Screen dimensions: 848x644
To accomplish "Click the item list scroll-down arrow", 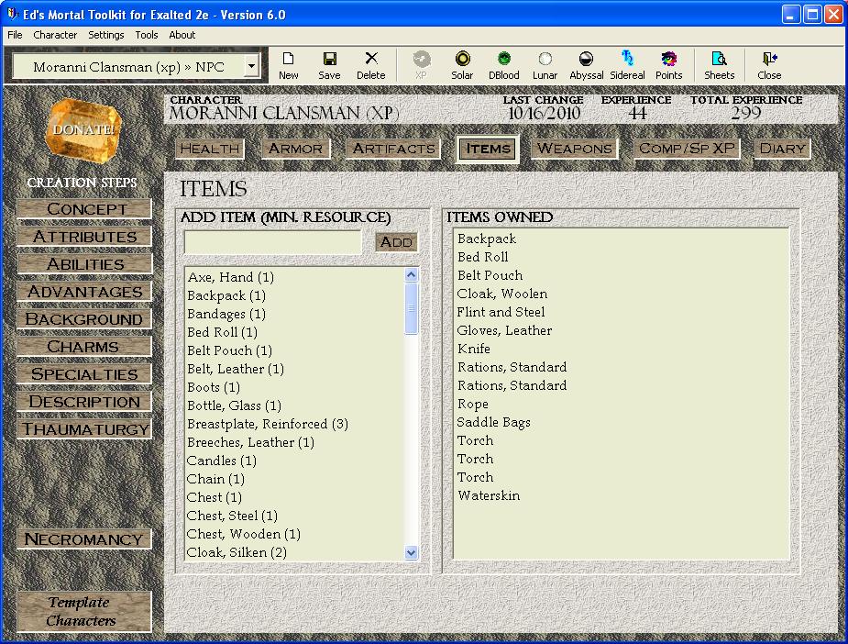I will pyautogui.click(x=411, y=552).
